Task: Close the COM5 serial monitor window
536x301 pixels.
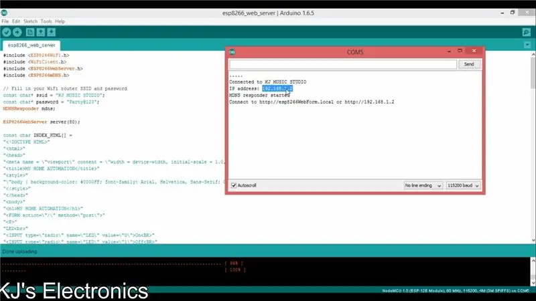Action: click(x=474, y=51)
